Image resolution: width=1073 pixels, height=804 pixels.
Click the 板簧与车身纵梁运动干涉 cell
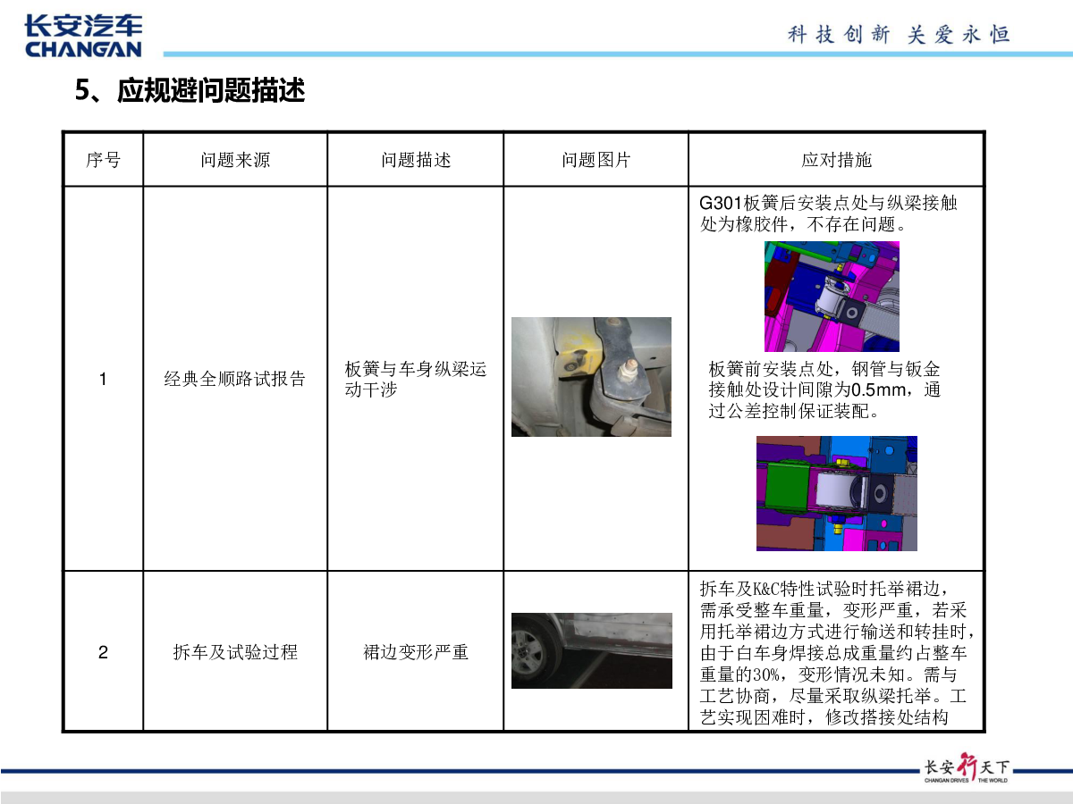pyautogui.click(x=416, y=379)
